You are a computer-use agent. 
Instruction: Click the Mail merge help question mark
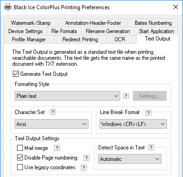[57, 148]
